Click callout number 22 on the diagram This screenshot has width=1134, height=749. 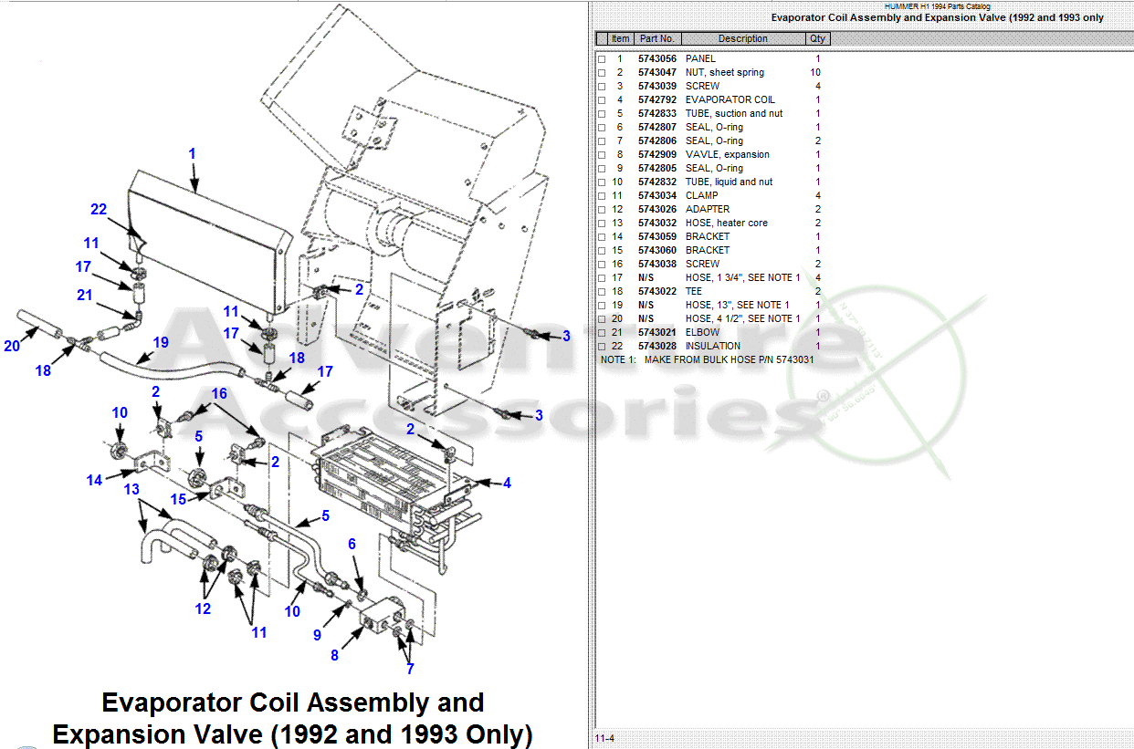(x=99, y=210)
